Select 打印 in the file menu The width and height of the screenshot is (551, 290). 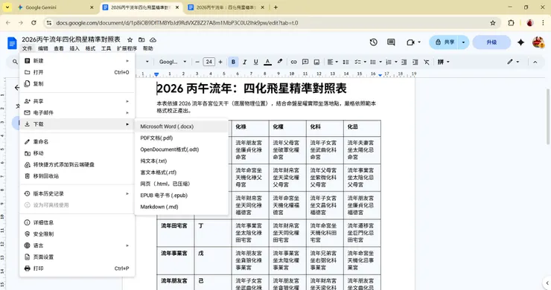(77, 268)
